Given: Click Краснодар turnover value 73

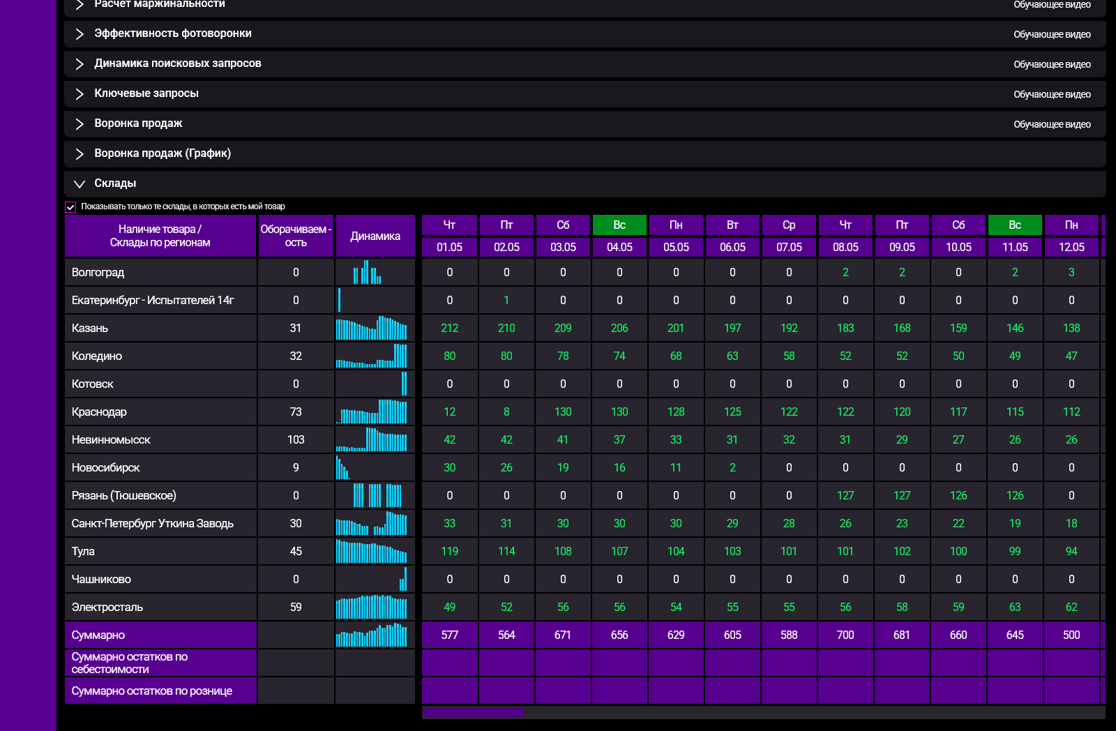Looking at the screenshot, I should coord(296,412).
